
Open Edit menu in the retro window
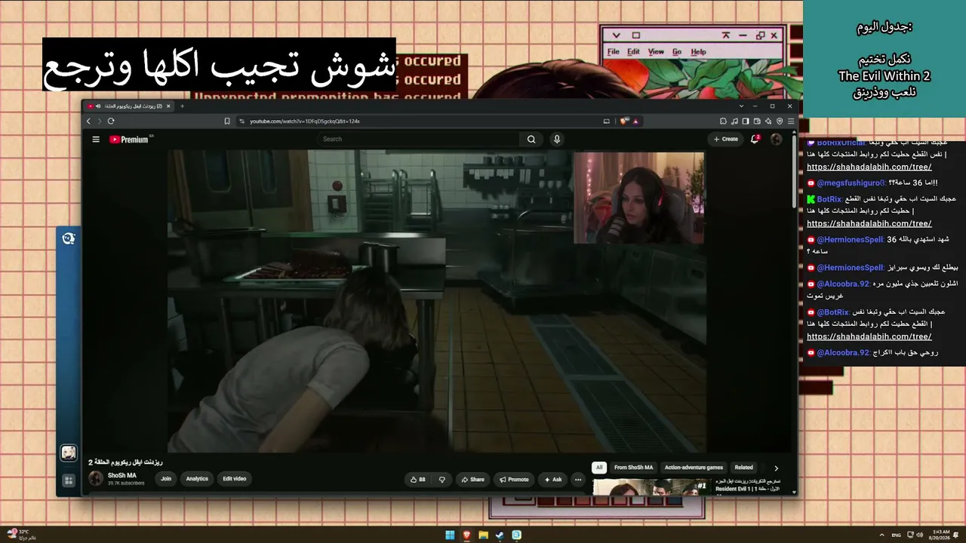pos(633,52)
